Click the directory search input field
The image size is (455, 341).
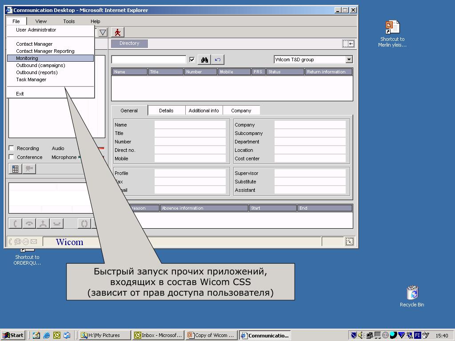(148, 59)
